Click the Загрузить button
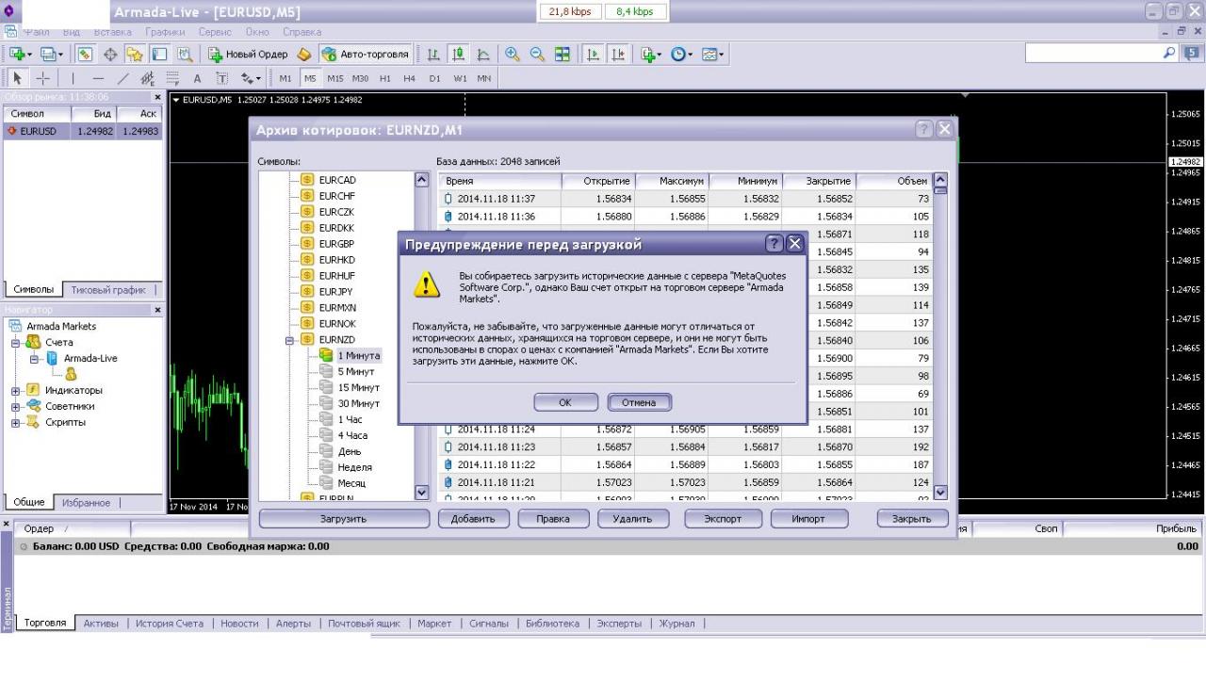This screenshot has width=1206, height=681. click(344, 519)
